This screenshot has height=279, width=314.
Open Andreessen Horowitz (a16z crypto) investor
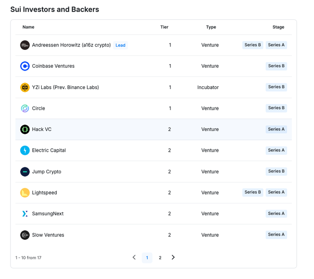pos(71,45)
